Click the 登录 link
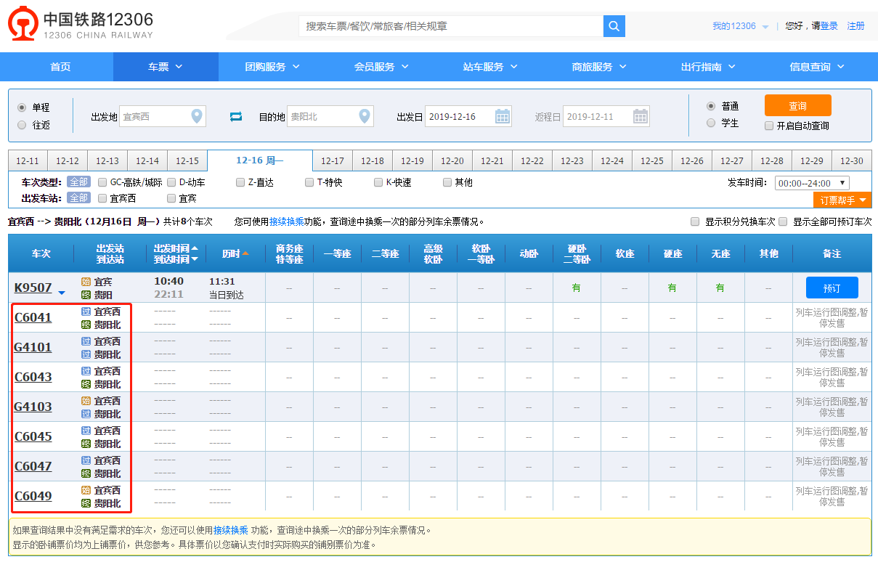The height and width of the screenshot is (562, 878). (x=829, y=26)
